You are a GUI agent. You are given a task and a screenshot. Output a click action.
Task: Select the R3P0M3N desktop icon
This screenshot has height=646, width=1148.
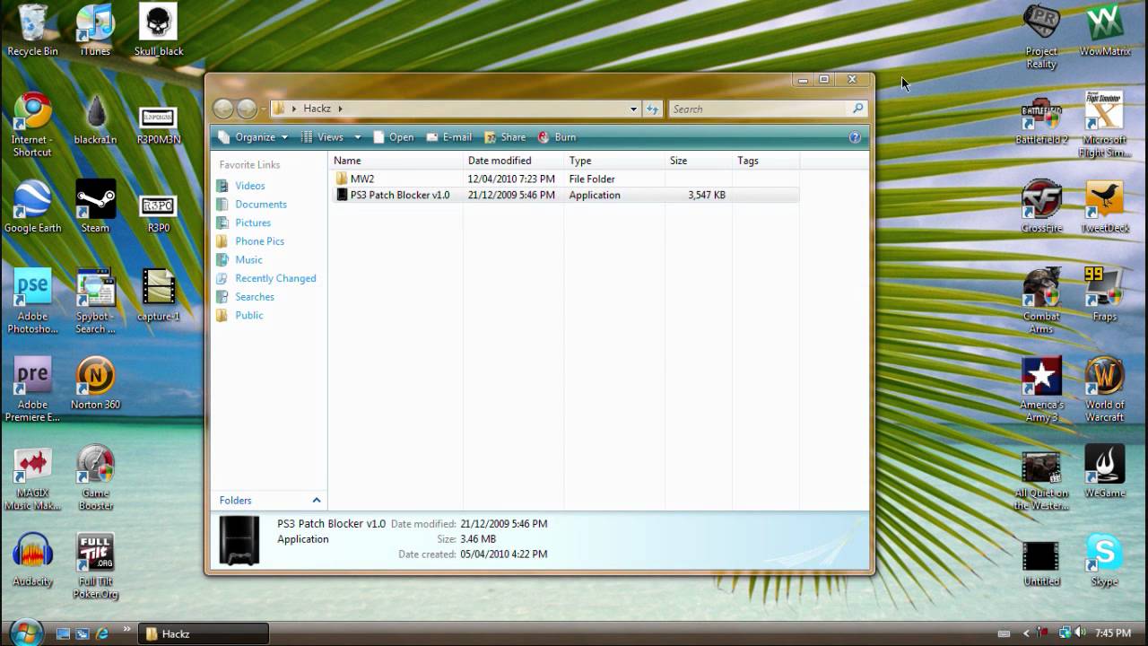point(158,125)
